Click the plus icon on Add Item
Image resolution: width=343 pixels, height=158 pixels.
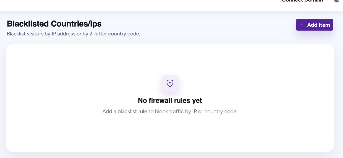(301, 25)
